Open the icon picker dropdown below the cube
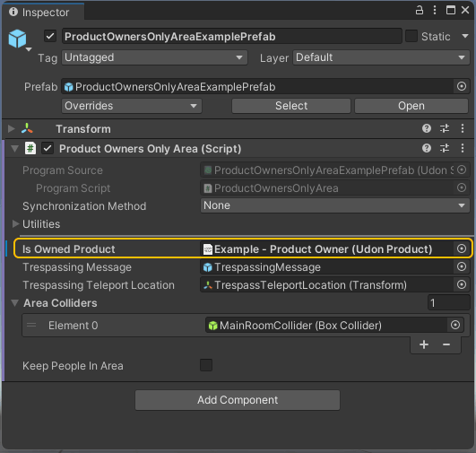This screenshot has height=453, width=476. (x=29, y=49)
